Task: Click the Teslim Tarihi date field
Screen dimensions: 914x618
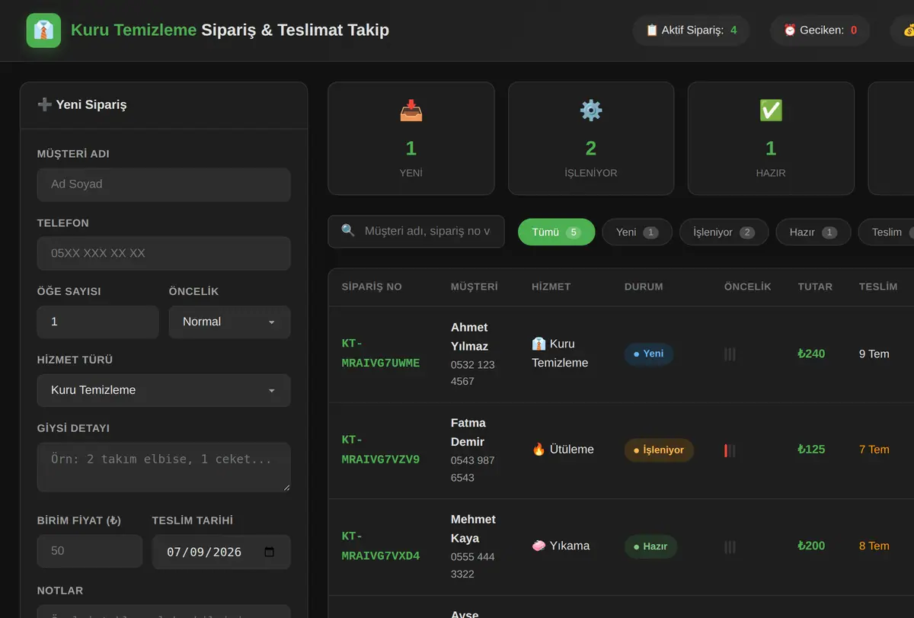Action: pyautogui.click(x=222, y=552)
